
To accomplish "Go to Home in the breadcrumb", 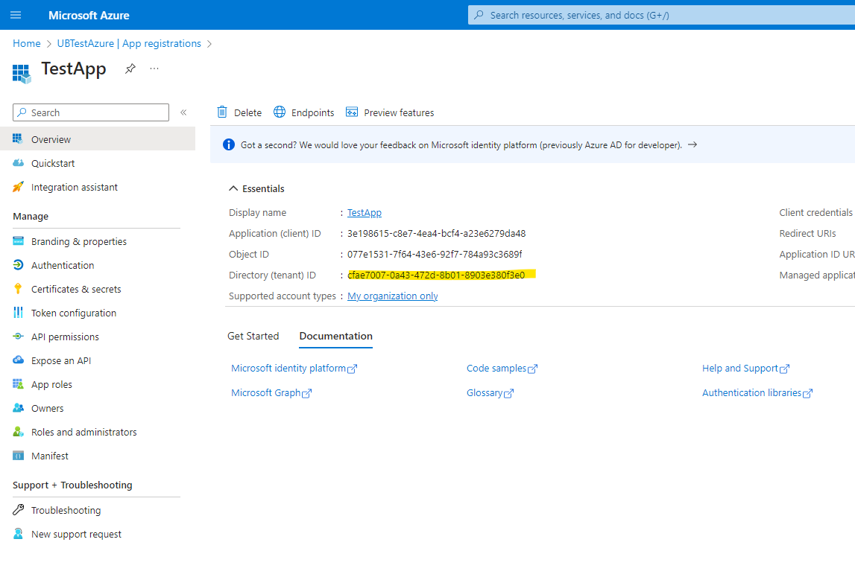I will pyautogui.click(x=27, y=43).
